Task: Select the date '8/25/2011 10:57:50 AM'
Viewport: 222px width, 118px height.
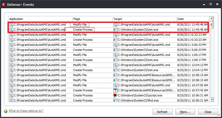Action: [193, 86]
